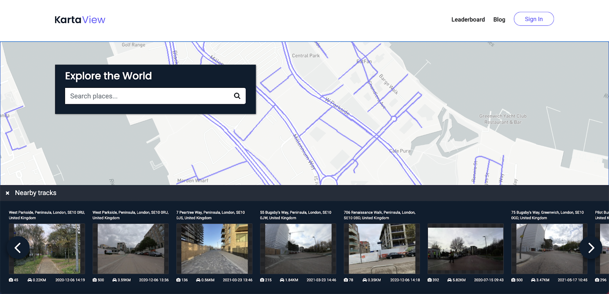The image size is (609, 294).
Task: Click the KartaView logo
Action: point(80,20)
